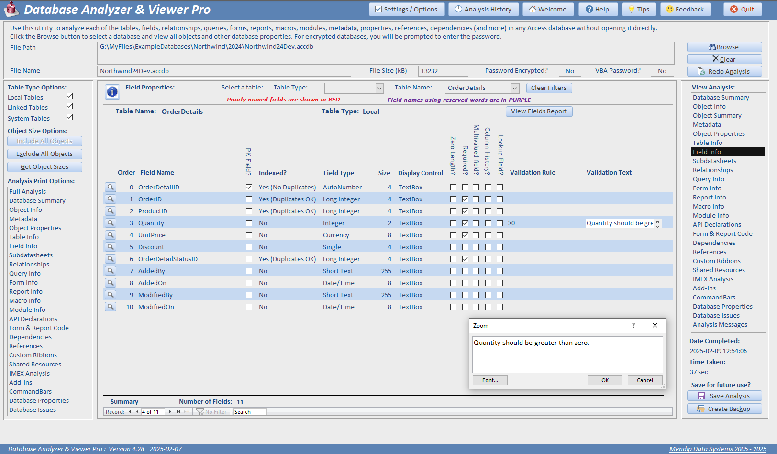Viewport: 777px width, 454px height.
Task: Open magnifier details for the OrderDetailID row
Action: (x=111, y=187)
